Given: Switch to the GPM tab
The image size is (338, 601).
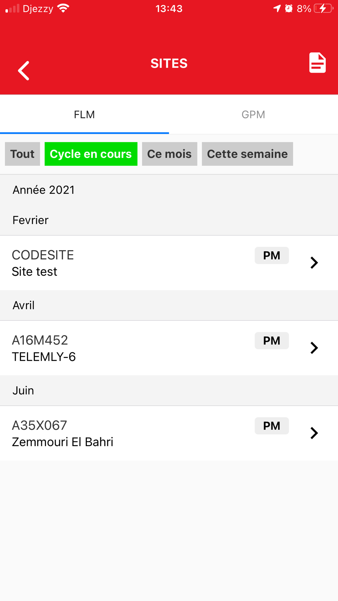Looking at the screenshot, I should tap(253, 115).
